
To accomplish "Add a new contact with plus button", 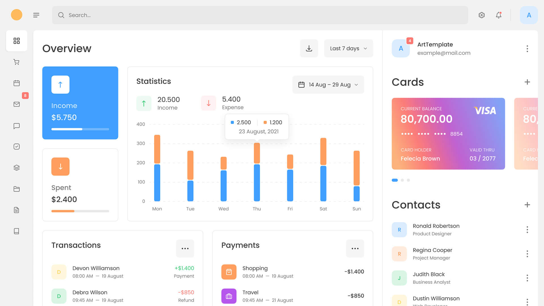I will [527, 205].
